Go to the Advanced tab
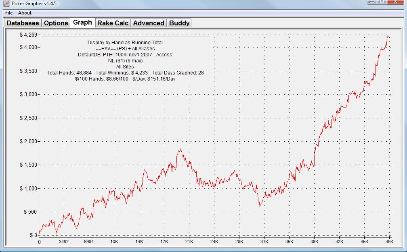 click(x=149, y=23)
